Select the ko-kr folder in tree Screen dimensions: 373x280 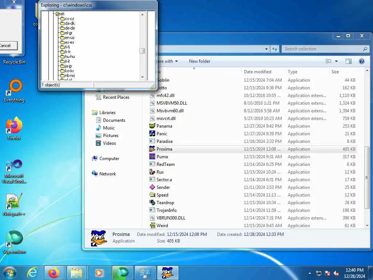pyautogui.click(x=67, y=71)
